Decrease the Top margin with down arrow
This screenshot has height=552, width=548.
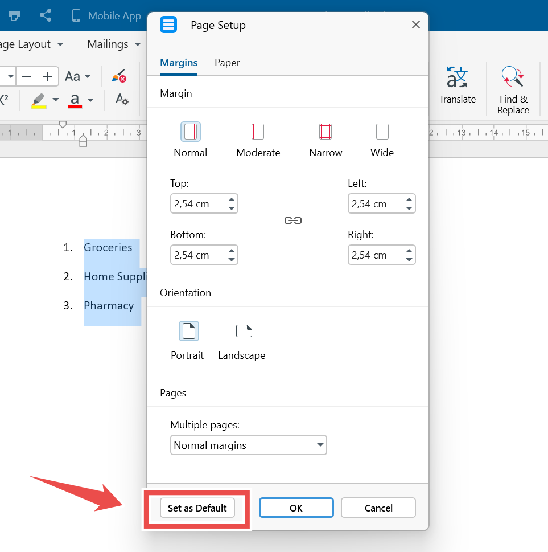pos(232,208)
